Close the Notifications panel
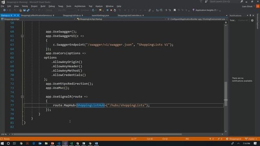Screen dimensions: 260x146 [253, 15]
